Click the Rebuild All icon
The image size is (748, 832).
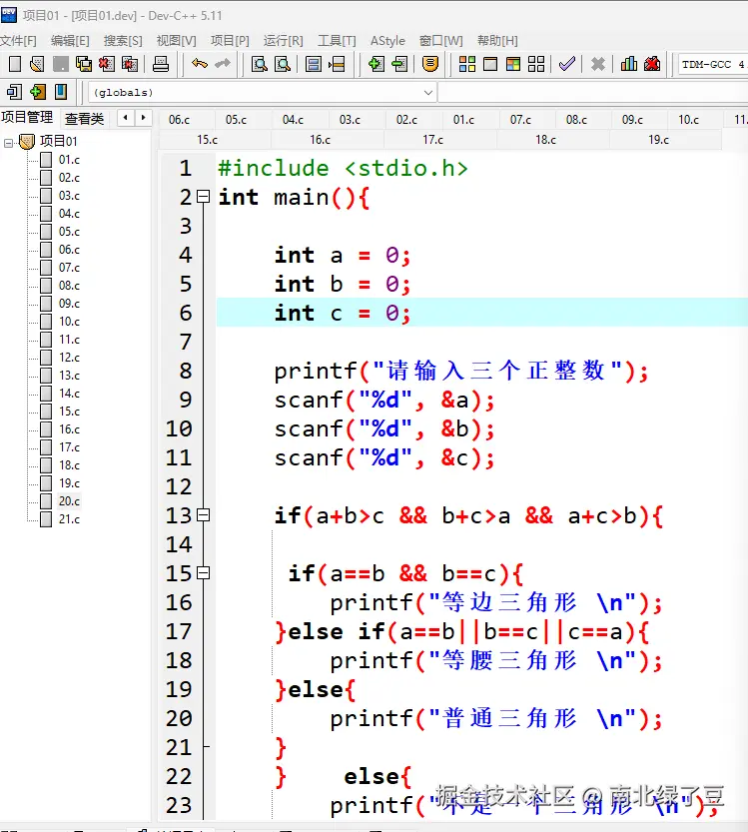click(x=536, y=64)
